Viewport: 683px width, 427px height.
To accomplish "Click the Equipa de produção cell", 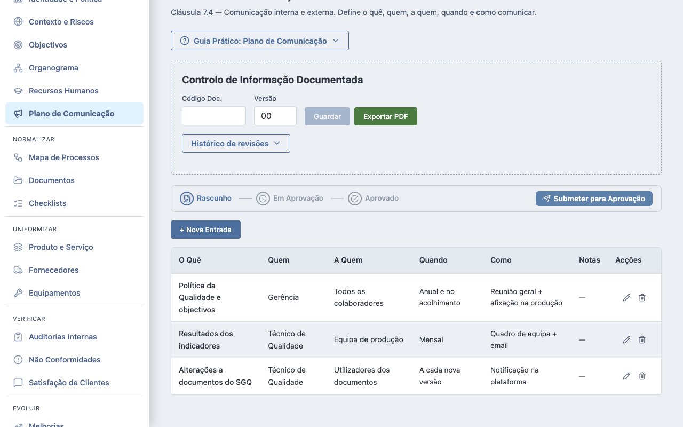I will click(x=369, y=339).
